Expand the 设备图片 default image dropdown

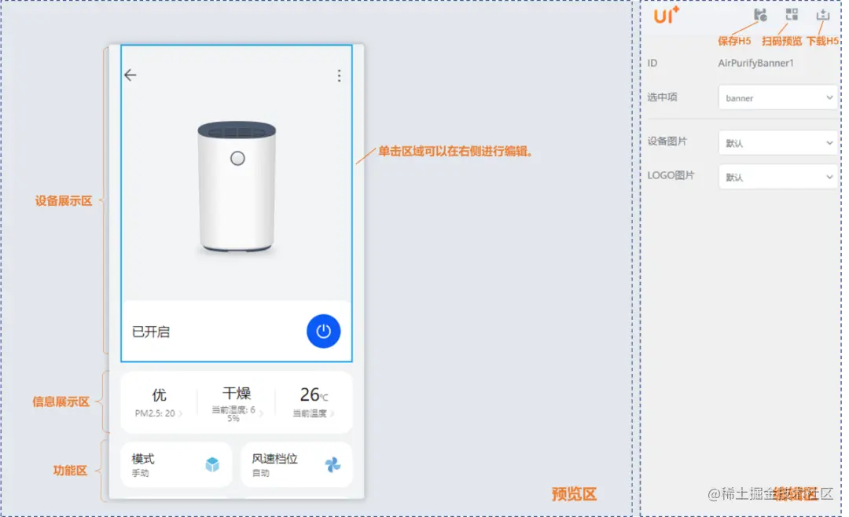[x=777, y=142]
